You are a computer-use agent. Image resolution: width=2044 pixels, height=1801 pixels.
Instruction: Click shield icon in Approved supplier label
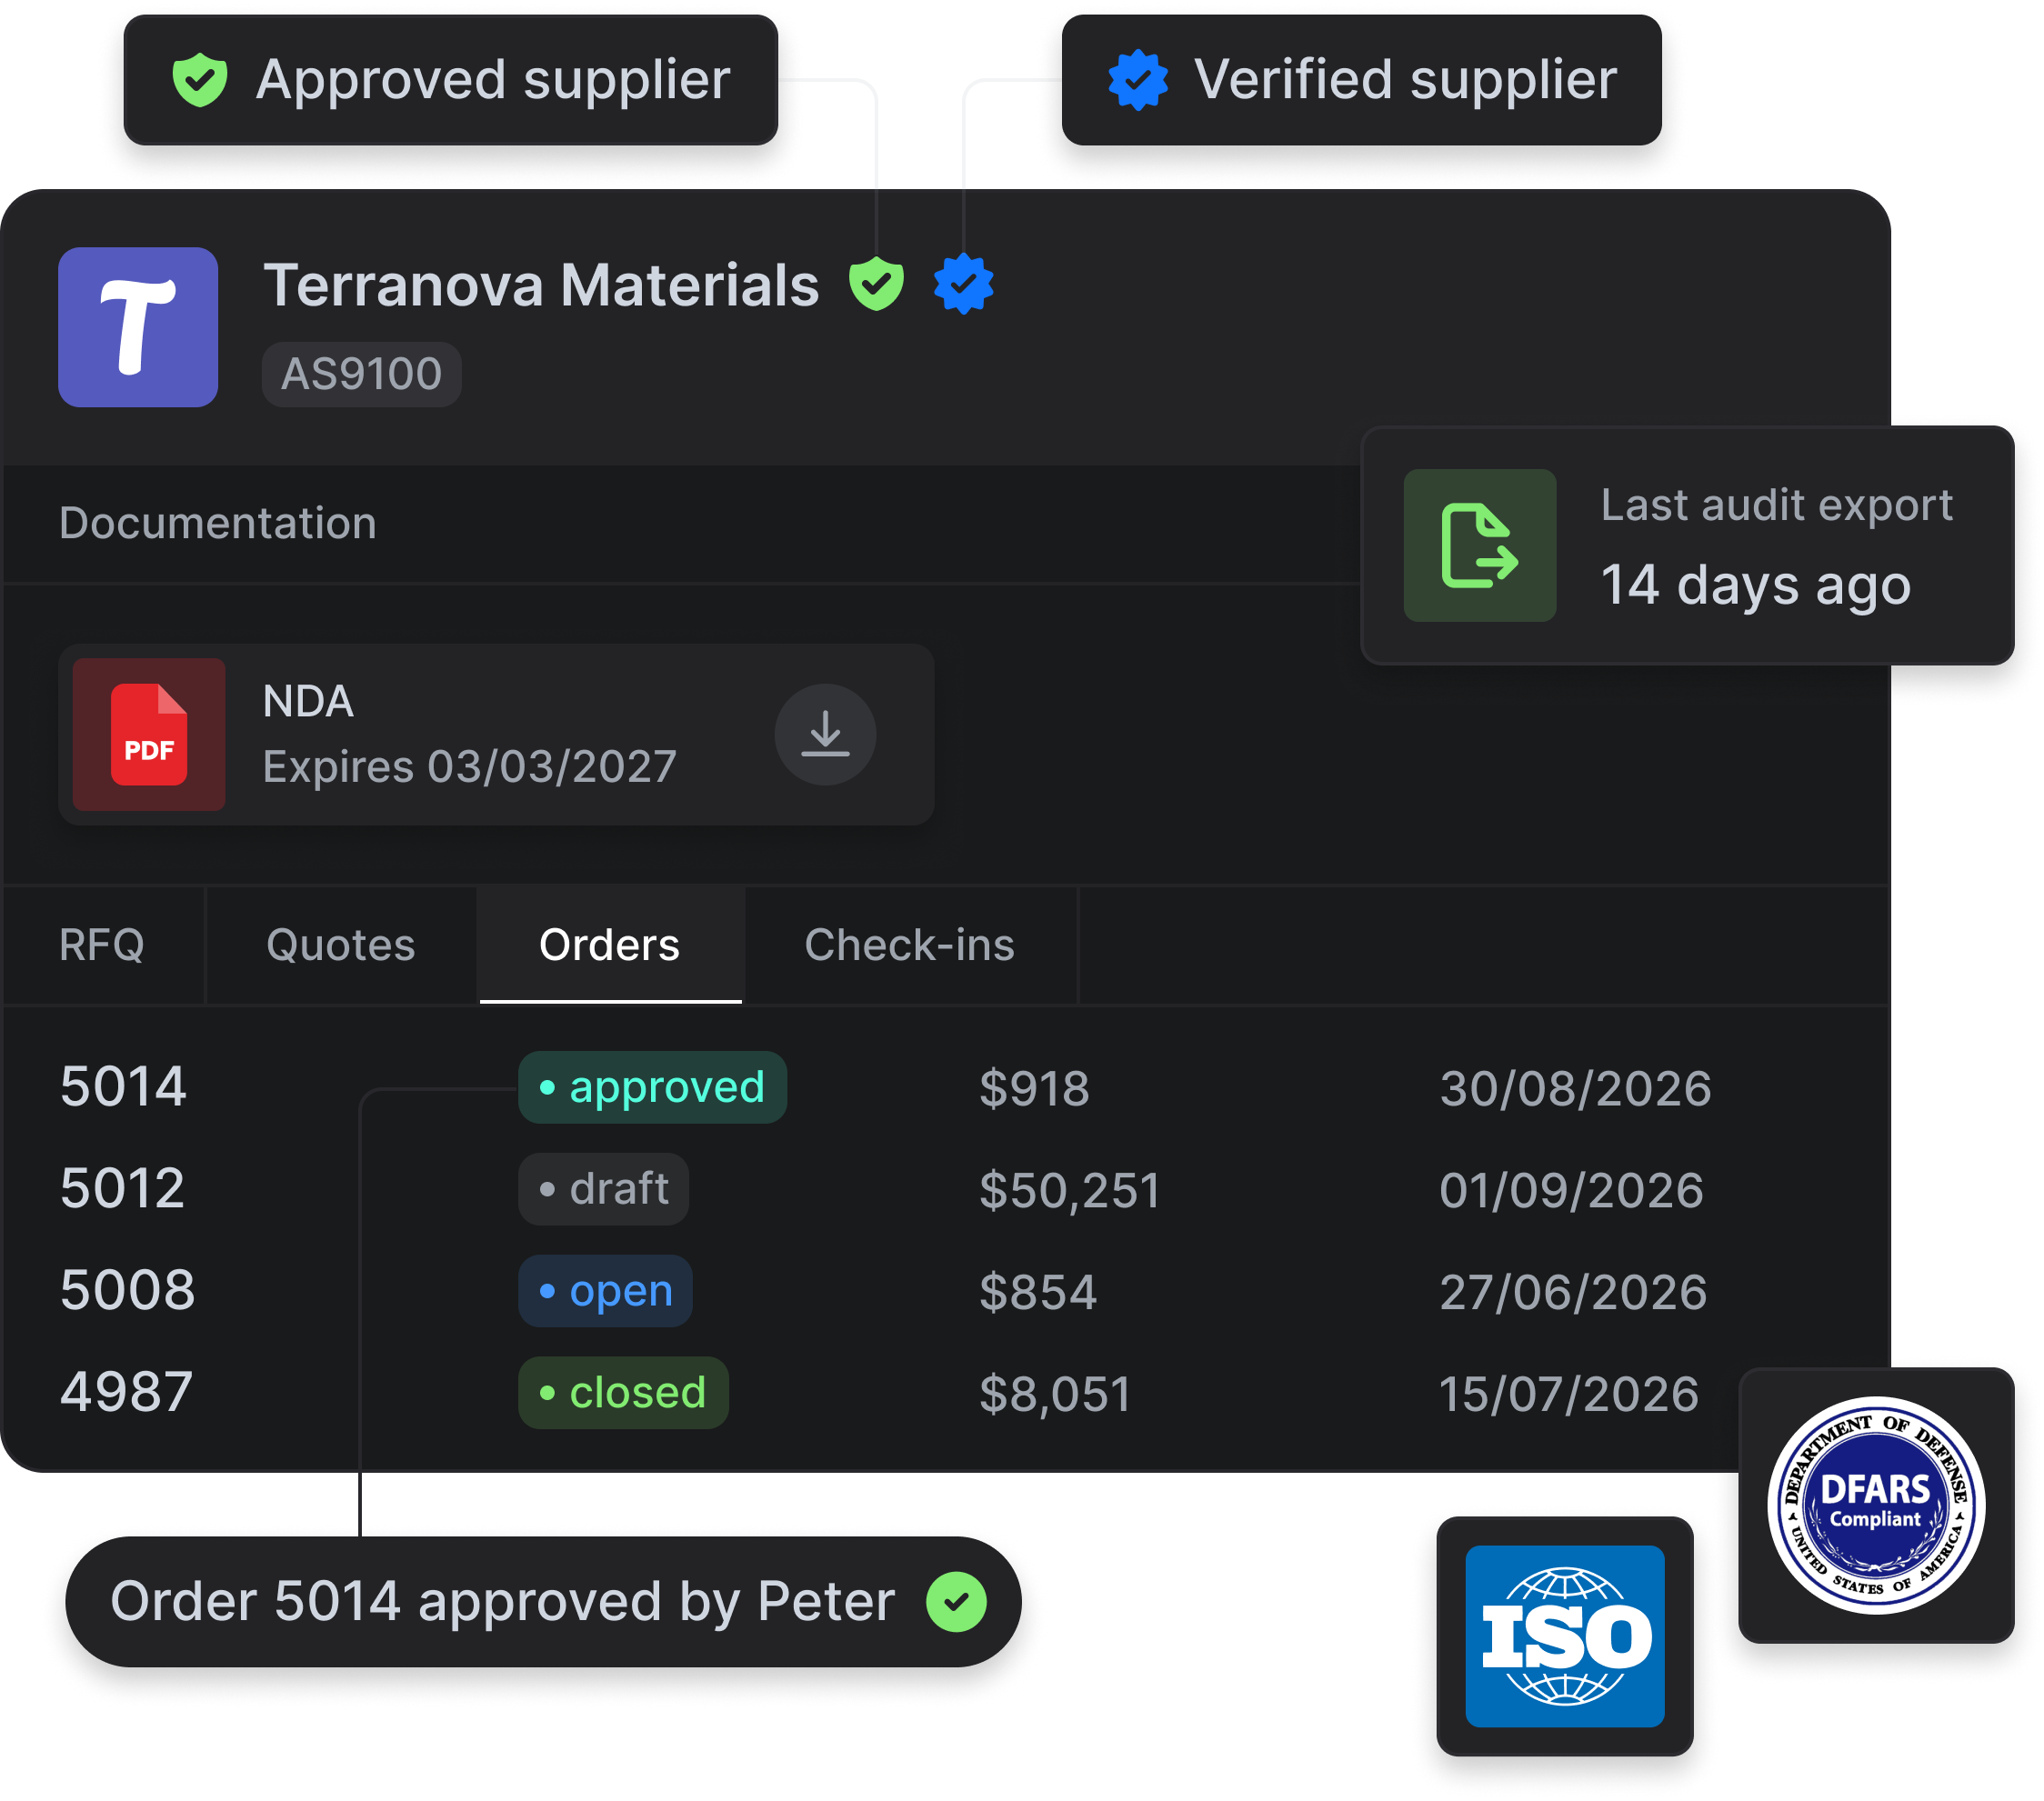pyautogui.click(x=200, y=80)
